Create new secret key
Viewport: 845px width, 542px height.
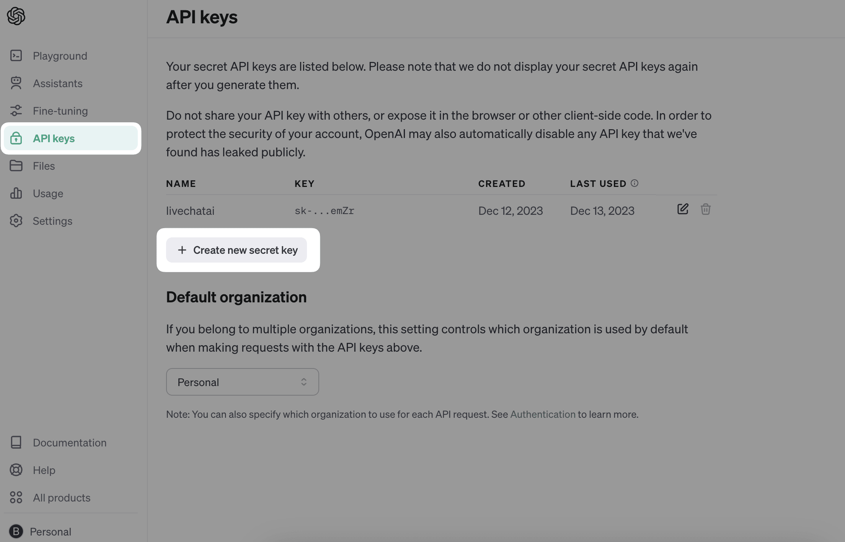click(237, 250)
